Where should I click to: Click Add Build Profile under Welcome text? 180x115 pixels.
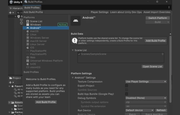point(46,102)
